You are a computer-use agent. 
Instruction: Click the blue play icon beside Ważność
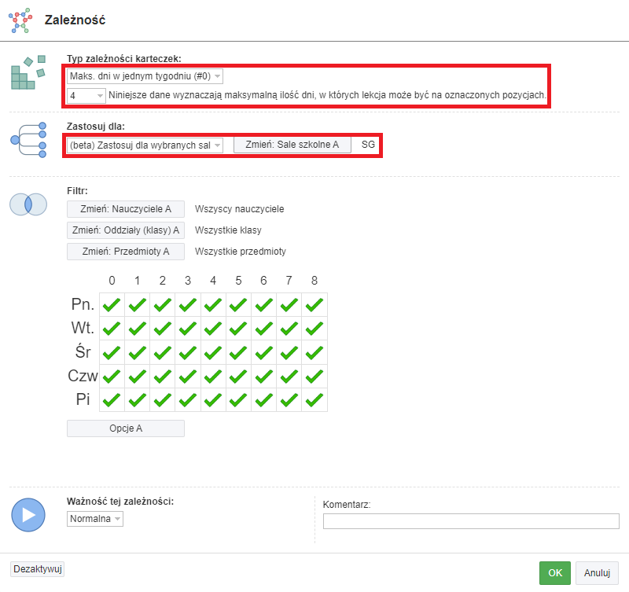pos(28,515)
